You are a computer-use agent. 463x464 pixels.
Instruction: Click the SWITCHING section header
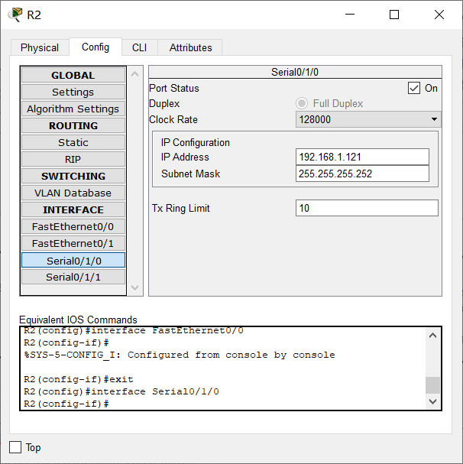(x=73, y=176)
